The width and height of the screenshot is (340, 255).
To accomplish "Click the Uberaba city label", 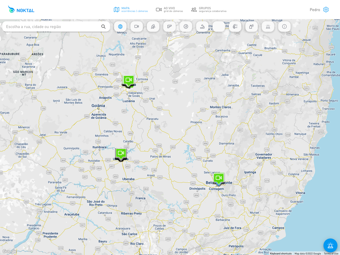I will pos(129,179).
